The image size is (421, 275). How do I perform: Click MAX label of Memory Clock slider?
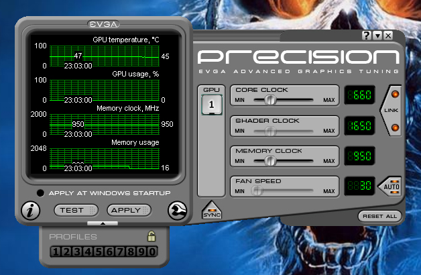[x=329, y=161]
